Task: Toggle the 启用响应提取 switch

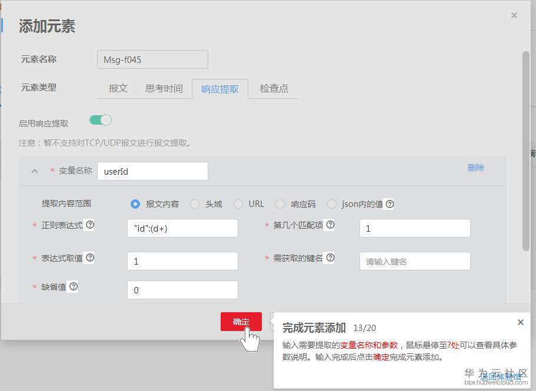Action: [x=101, y=120]
